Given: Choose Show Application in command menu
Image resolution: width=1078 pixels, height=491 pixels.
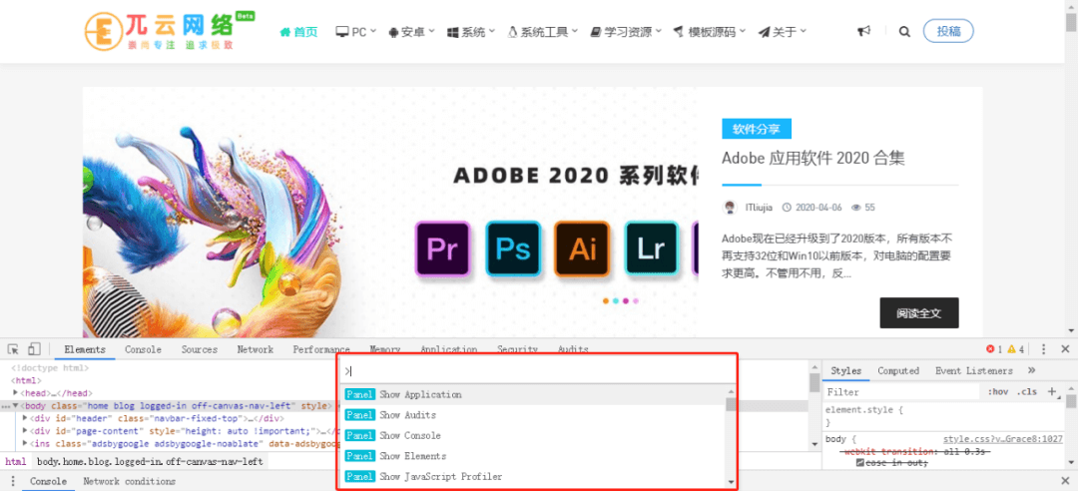Looking at the screenshot, I should pyautogui.click(x=533, y=395).
